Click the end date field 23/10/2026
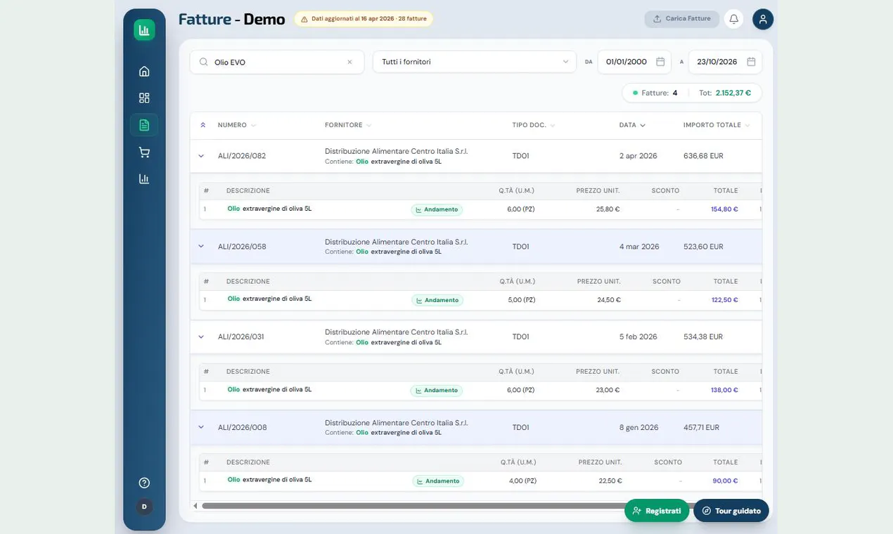Image resolution: width=893 pixels, height=534 pixels. click(725, 62)
